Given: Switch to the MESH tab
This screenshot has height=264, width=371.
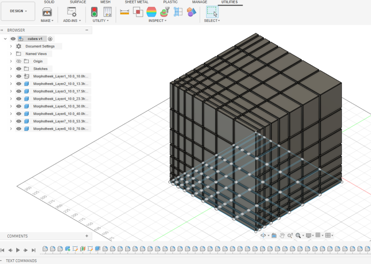Looking at the screenshot, I should click(x=105, y=2).
